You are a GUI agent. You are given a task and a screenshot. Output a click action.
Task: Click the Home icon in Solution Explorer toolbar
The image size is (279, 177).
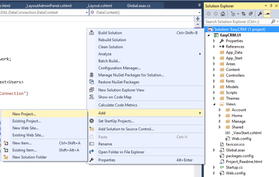pyautogui.click(x=223, y=14)
